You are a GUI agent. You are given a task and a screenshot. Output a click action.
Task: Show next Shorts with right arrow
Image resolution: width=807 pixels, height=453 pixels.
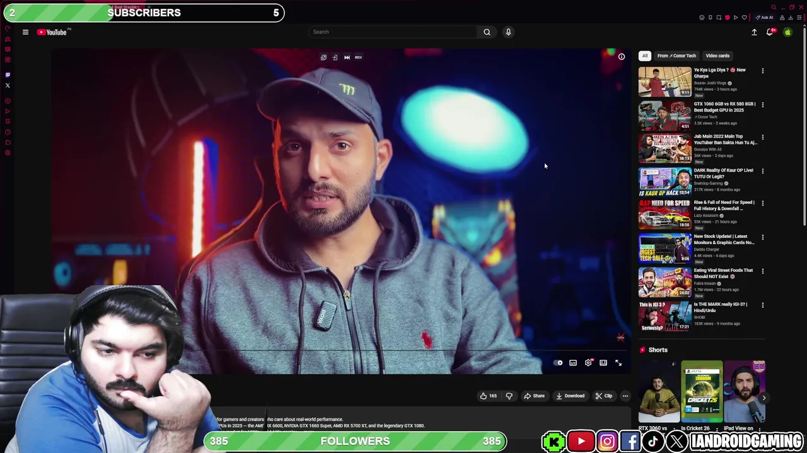click(763, 398)
